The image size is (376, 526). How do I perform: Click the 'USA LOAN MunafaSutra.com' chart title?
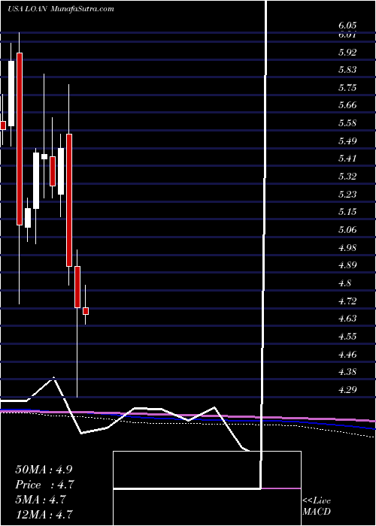point(61,9)
